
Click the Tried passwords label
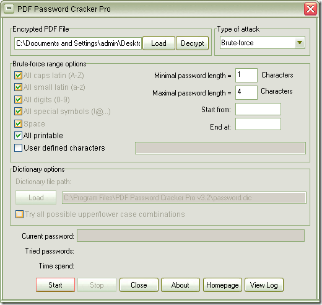pyautogui.click(x=50, y=251)
